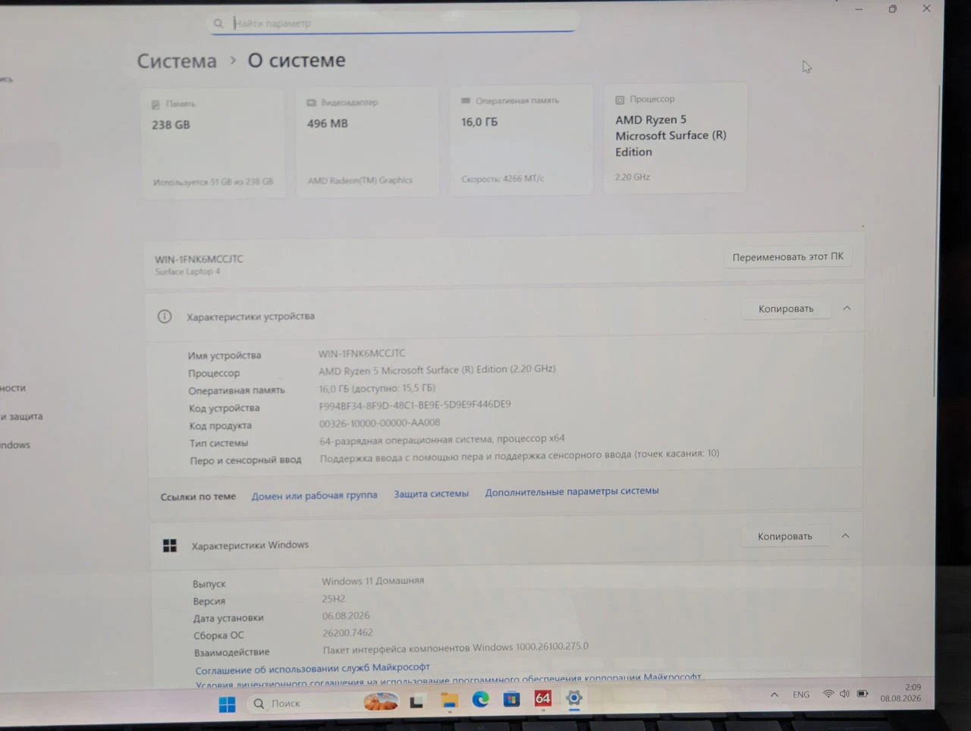Collapse the "Характеристики устройства" section

click(x=847, y=308)
